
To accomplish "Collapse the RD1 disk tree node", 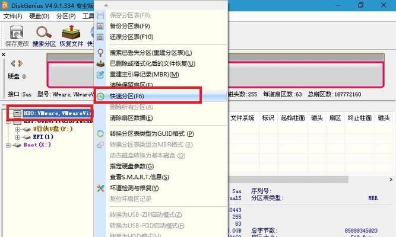I will click(8, 122).
